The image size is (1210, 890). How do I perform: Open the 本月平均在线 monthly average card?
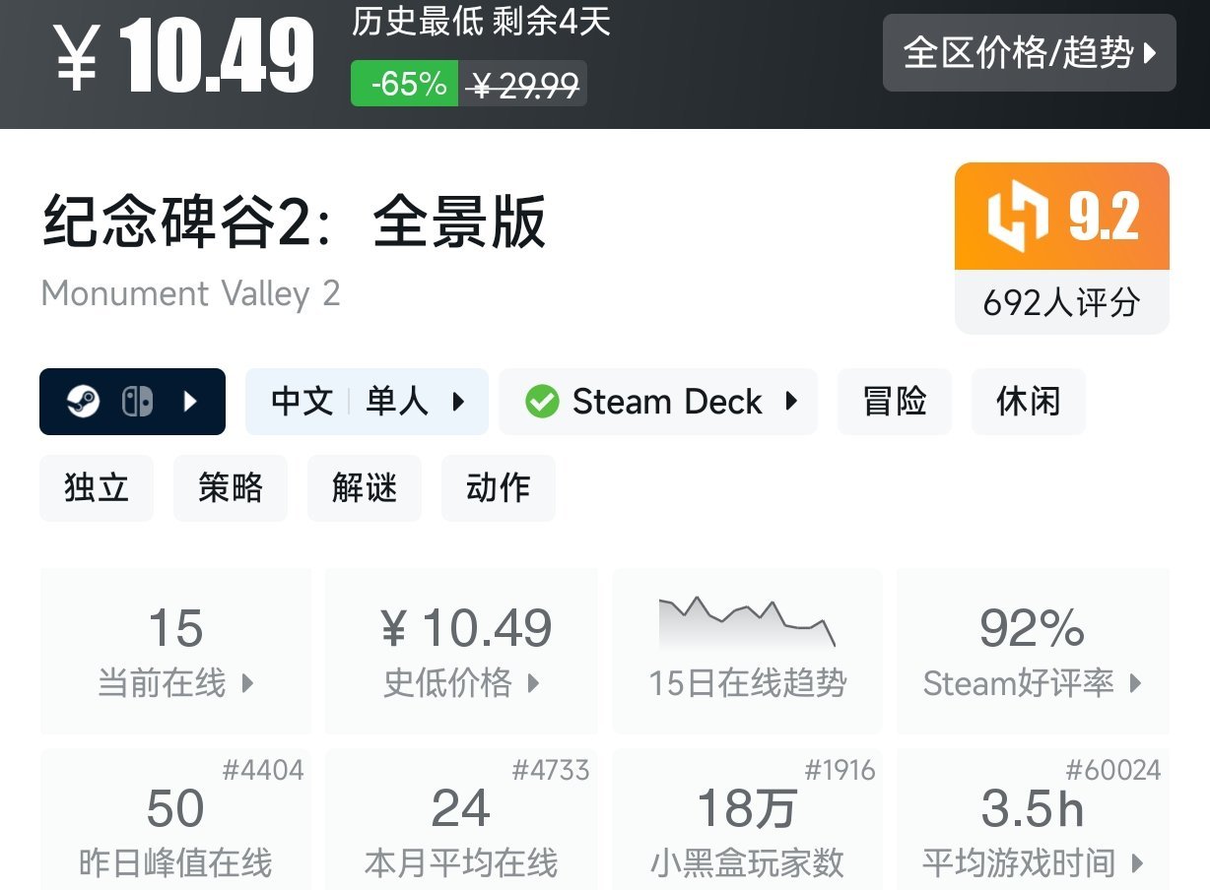461,819
